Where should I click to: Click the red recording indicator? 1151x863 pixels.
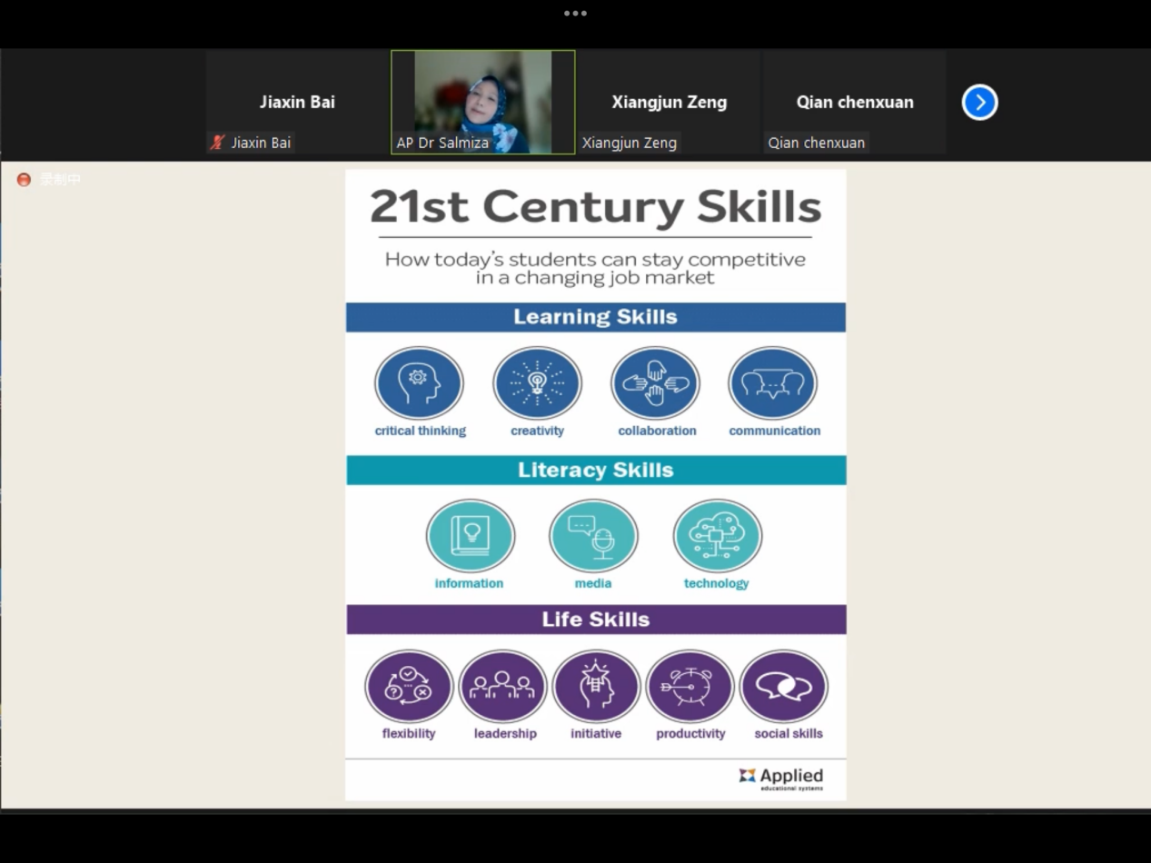tap(24, 180)
